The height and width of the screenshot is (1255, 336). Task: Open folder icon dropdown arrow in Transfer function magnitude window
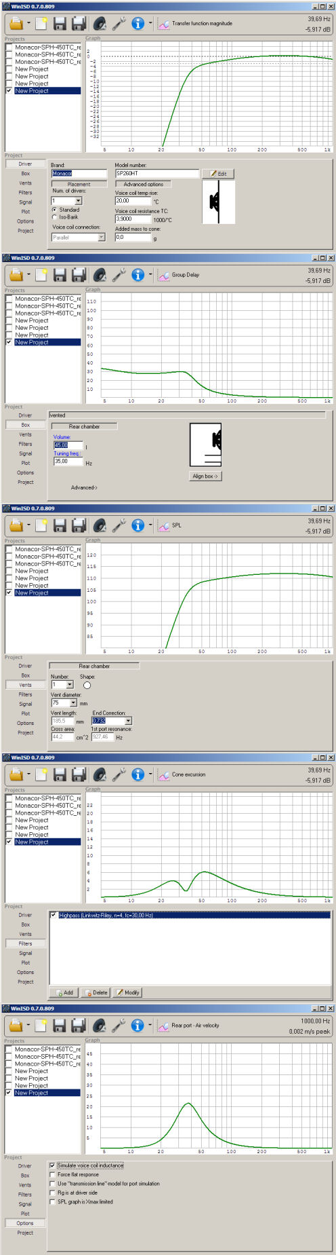pos(28,24)
